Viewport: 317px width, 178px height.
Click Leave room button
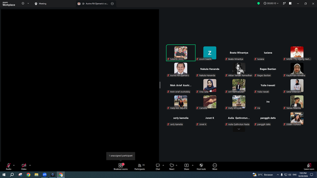pos(309,167)
